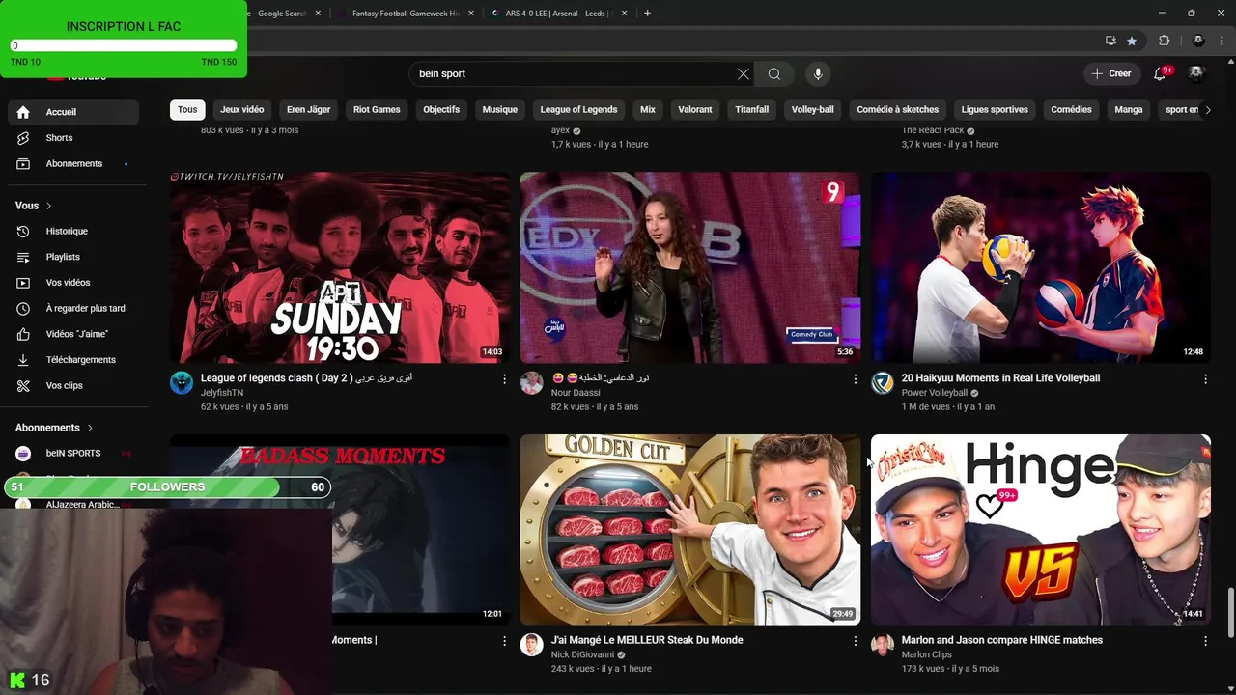The height and width of the screenshot is (695, 1236).
Task: Open Abonnements in the sidebar
Action: (73, 164)
